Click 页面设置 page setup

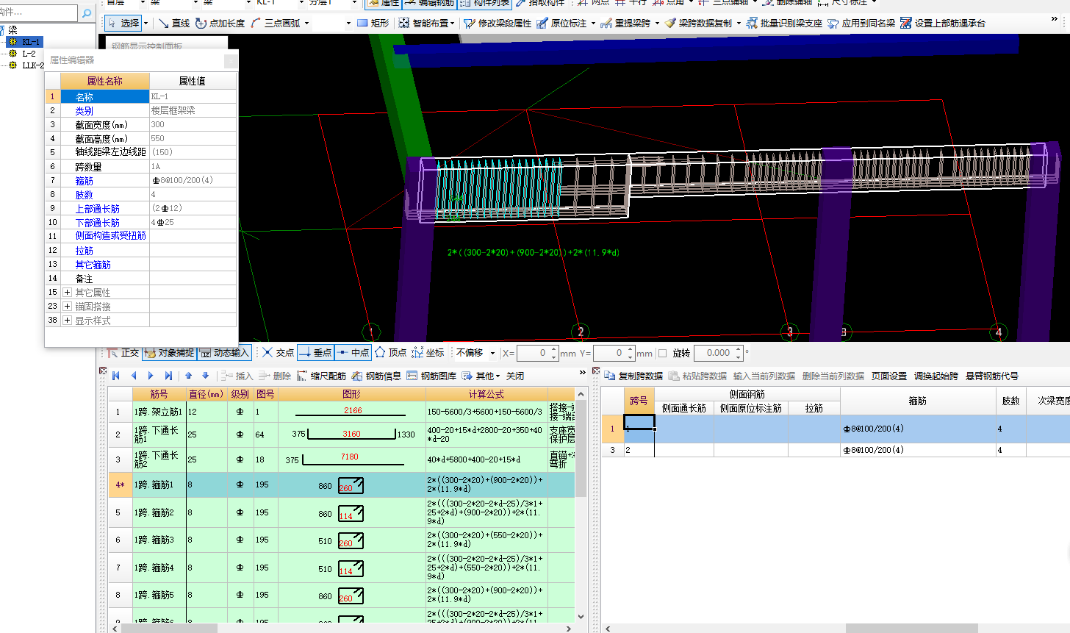(x=889, y=376)
